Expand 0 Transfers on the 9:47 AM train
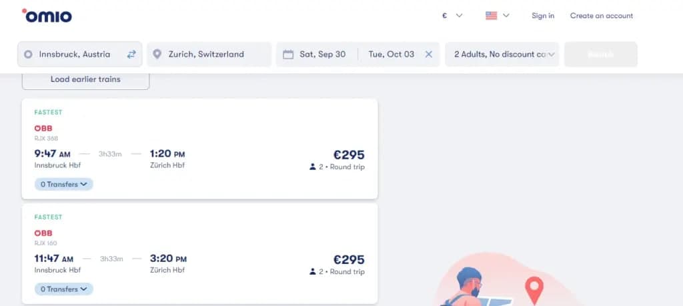 tap(64, 184)
